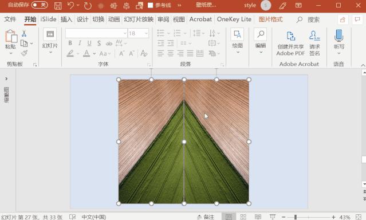Check the 参考线 guides checkbox

click(x=150, y=5)
